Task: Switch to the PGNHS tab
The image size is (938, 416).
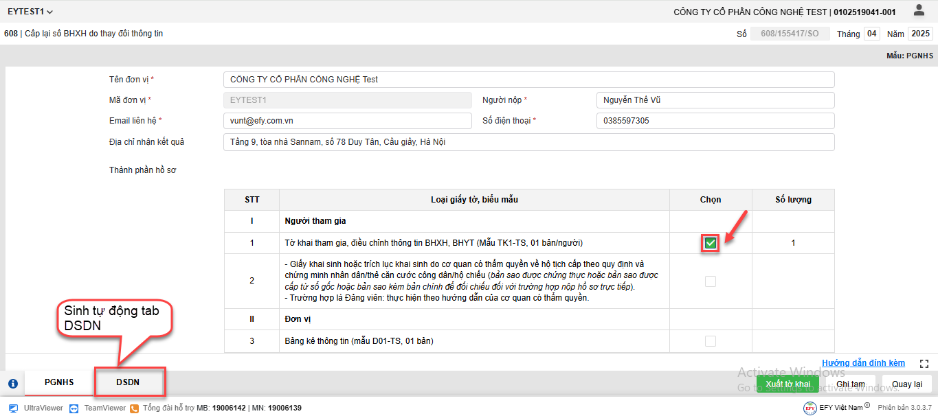Action: tap(59, 383)
